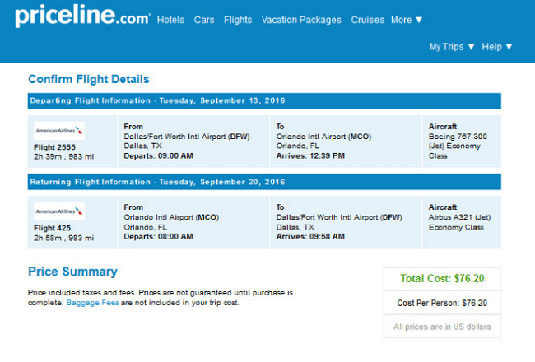Click the Returning Flight Information header bar
The width and height of the screenshot is (535, 362).
click(264, 182)
